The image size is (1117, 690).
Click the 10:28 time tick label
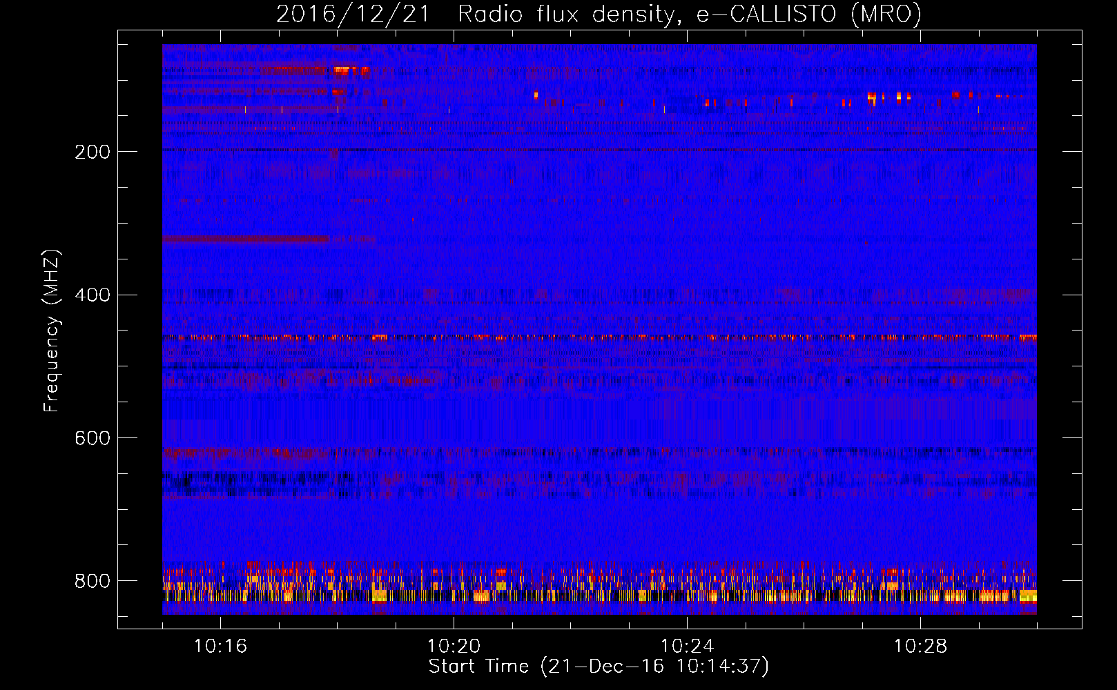(920, 647)
